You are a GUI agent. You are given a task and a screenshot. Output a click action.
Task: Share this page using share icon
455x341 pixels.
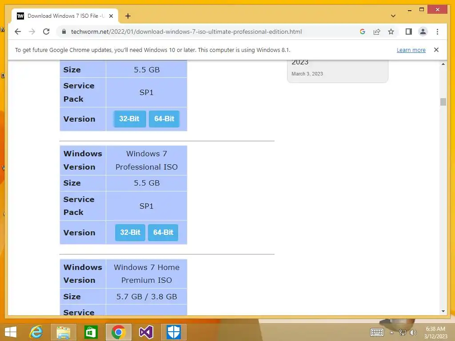(x=377, y=32)
